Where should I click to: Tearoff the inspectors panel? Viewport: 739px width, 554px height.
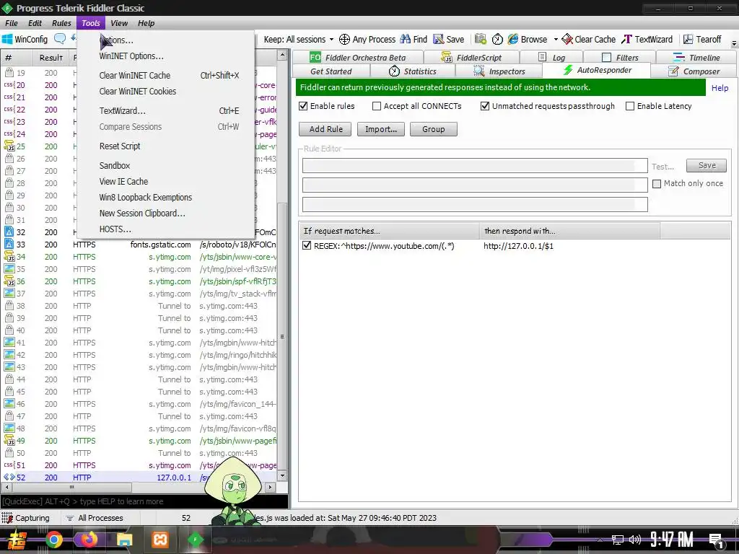702,39
